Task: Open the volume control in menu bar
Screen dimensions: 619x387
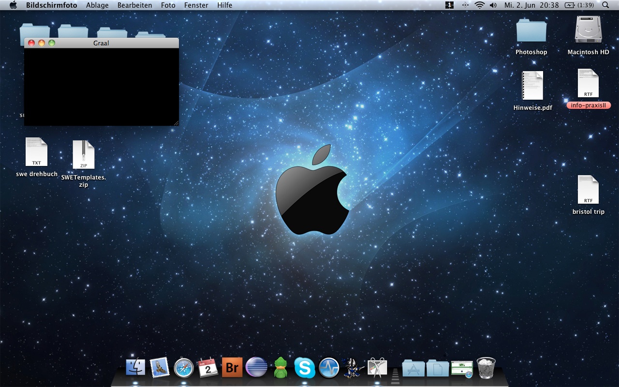Action: 493,5
